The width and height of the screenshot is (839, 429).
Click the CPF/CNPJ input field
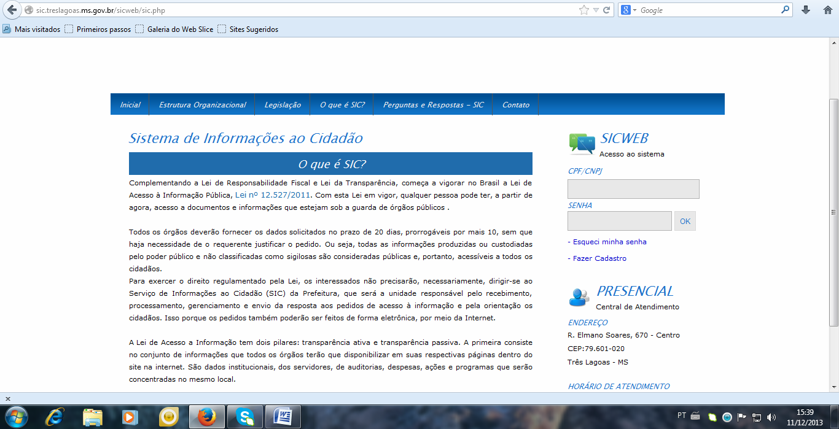(633, 189)
